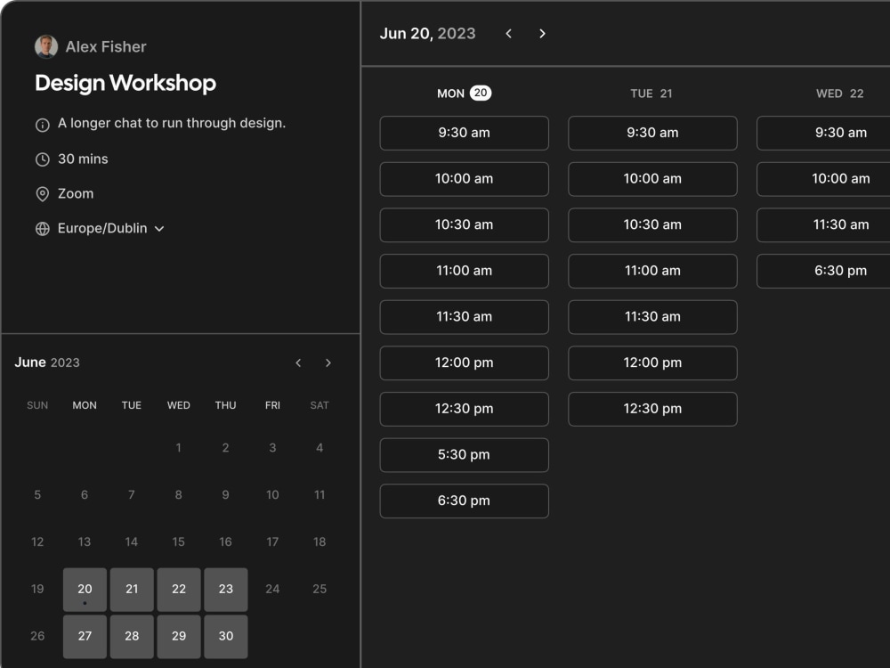Click June 15 in the mini calendar
Viewport: 890px width, 668px height.
click(178, 542)
